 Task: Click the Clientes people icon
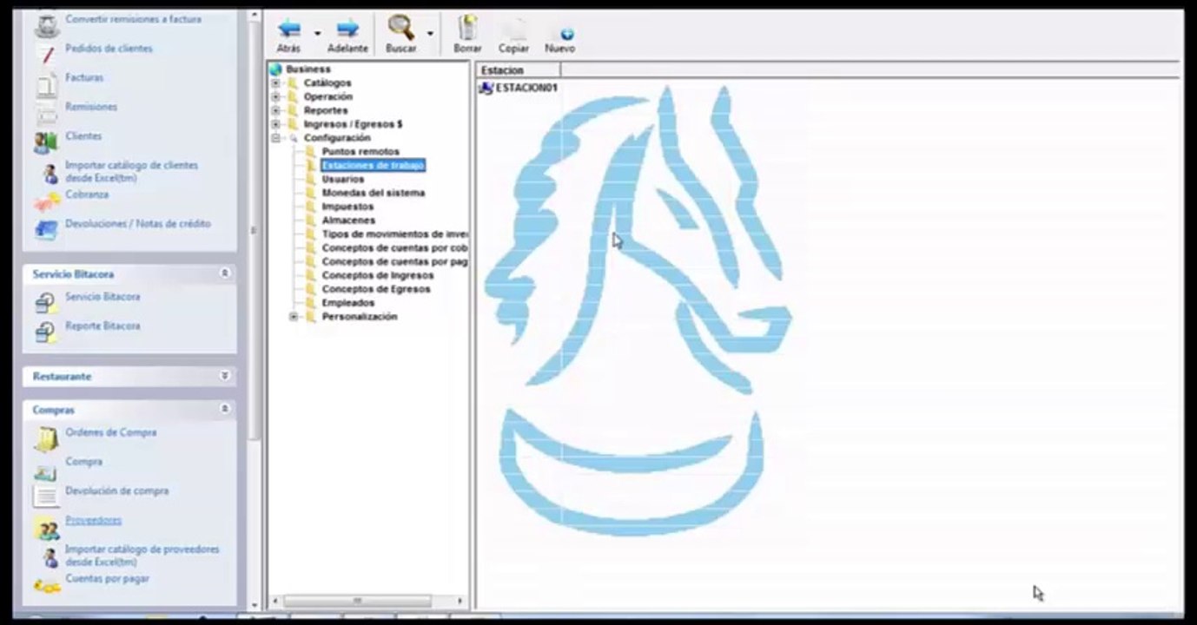click(x=47, y=141)
